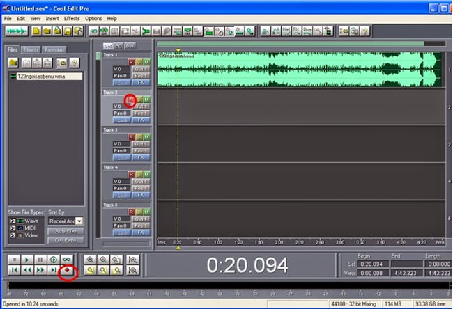
Task: Switch to the Favorites tab
Action: click(54, 50)
